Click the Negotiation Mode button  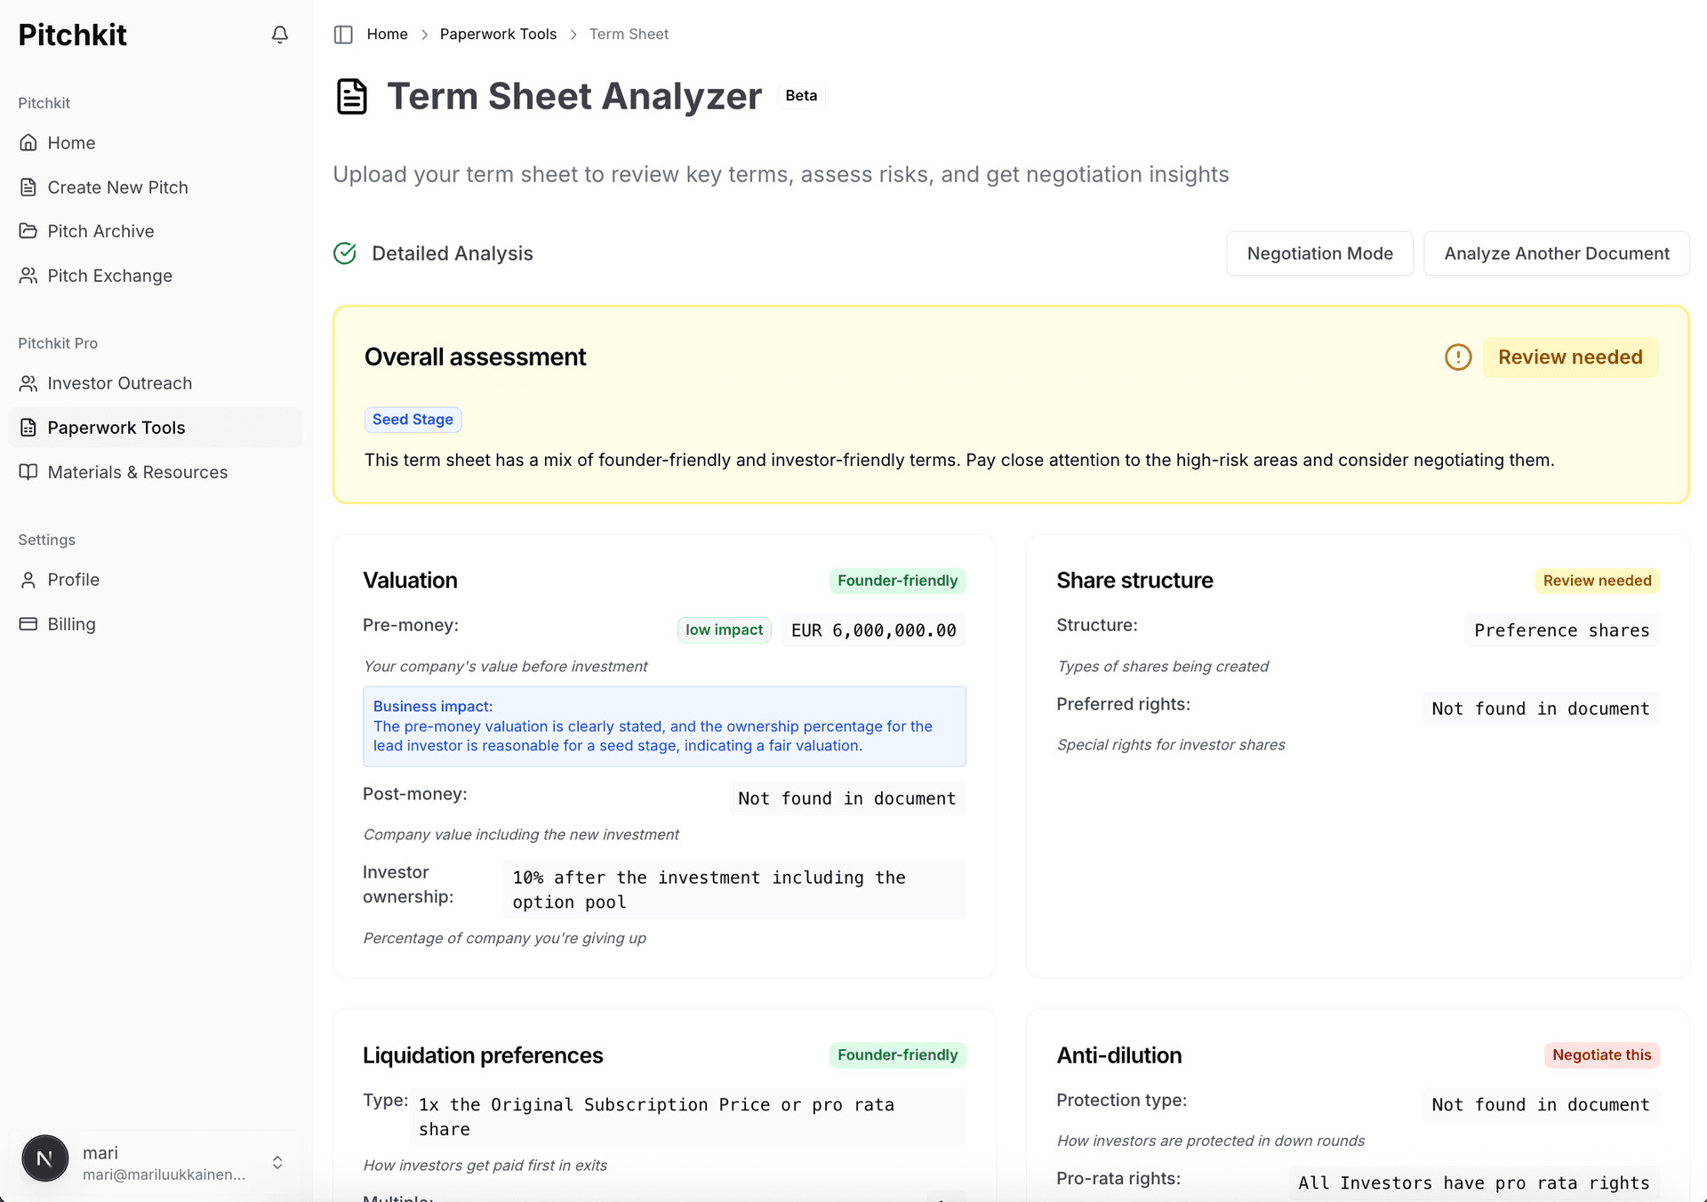click(1319, 253)
